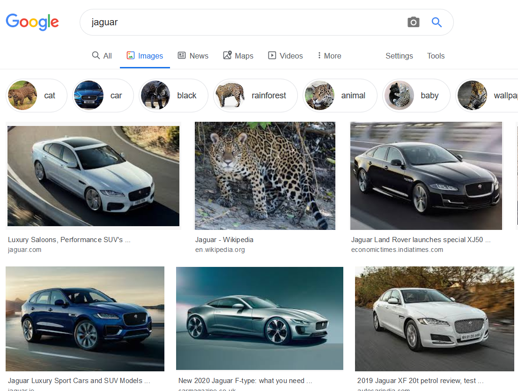Go to the Maps tab

point(238,56)
